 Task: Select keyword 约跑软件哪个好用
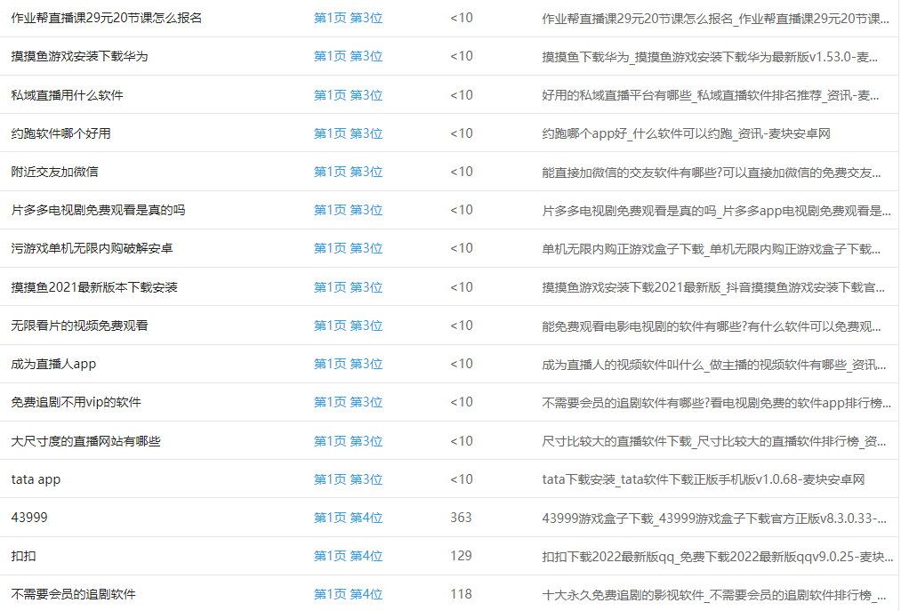(x=60, y=133)
